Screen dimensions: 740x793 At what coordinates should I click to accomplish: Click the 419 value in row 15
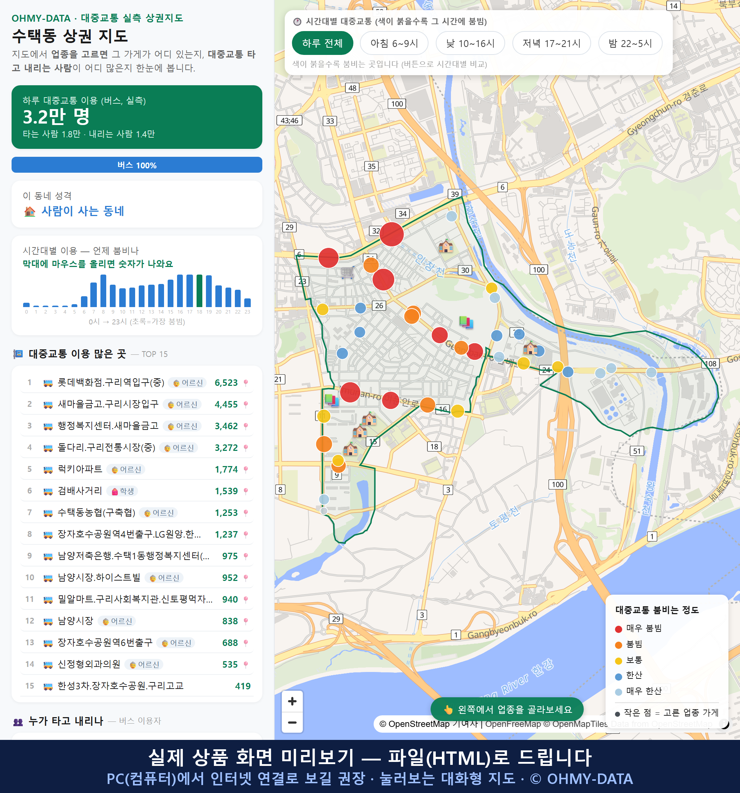242,686
